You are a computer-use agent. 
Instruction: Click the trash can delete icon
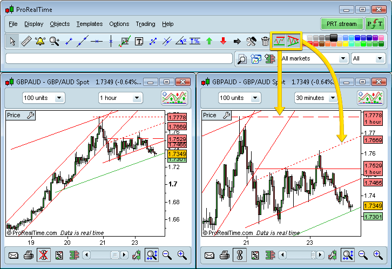pyautogui.click(x=265, y=41)
